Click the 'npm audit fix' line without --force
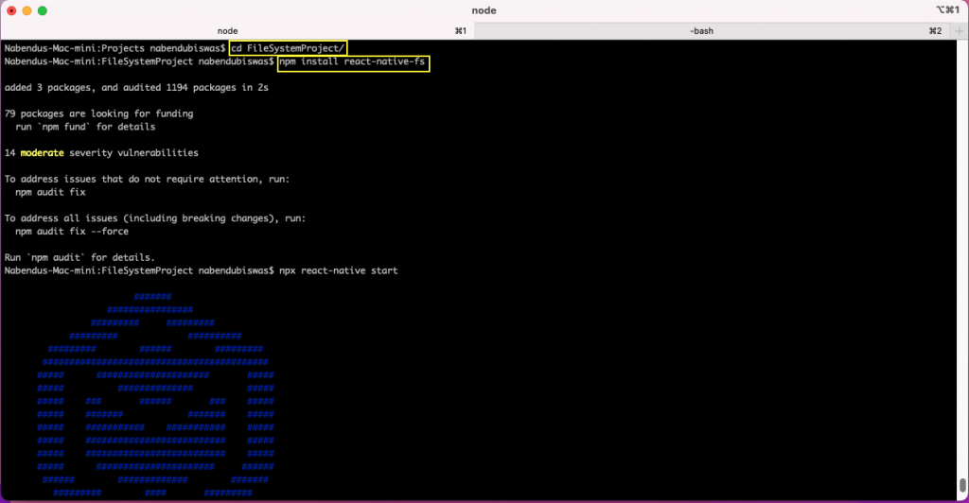Viewport: 969px width, 503px height. click(x=51, y=192)
